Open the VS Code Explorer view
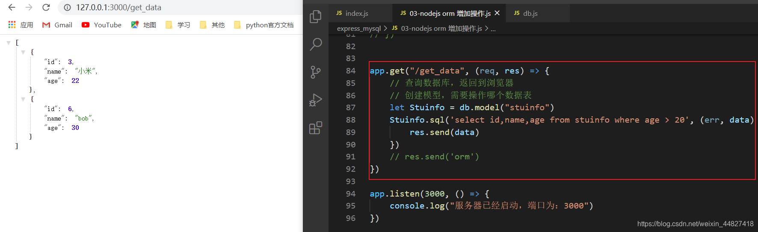This screenshot has height=232, width=758. pyautogui.click(x=316, y=17)
